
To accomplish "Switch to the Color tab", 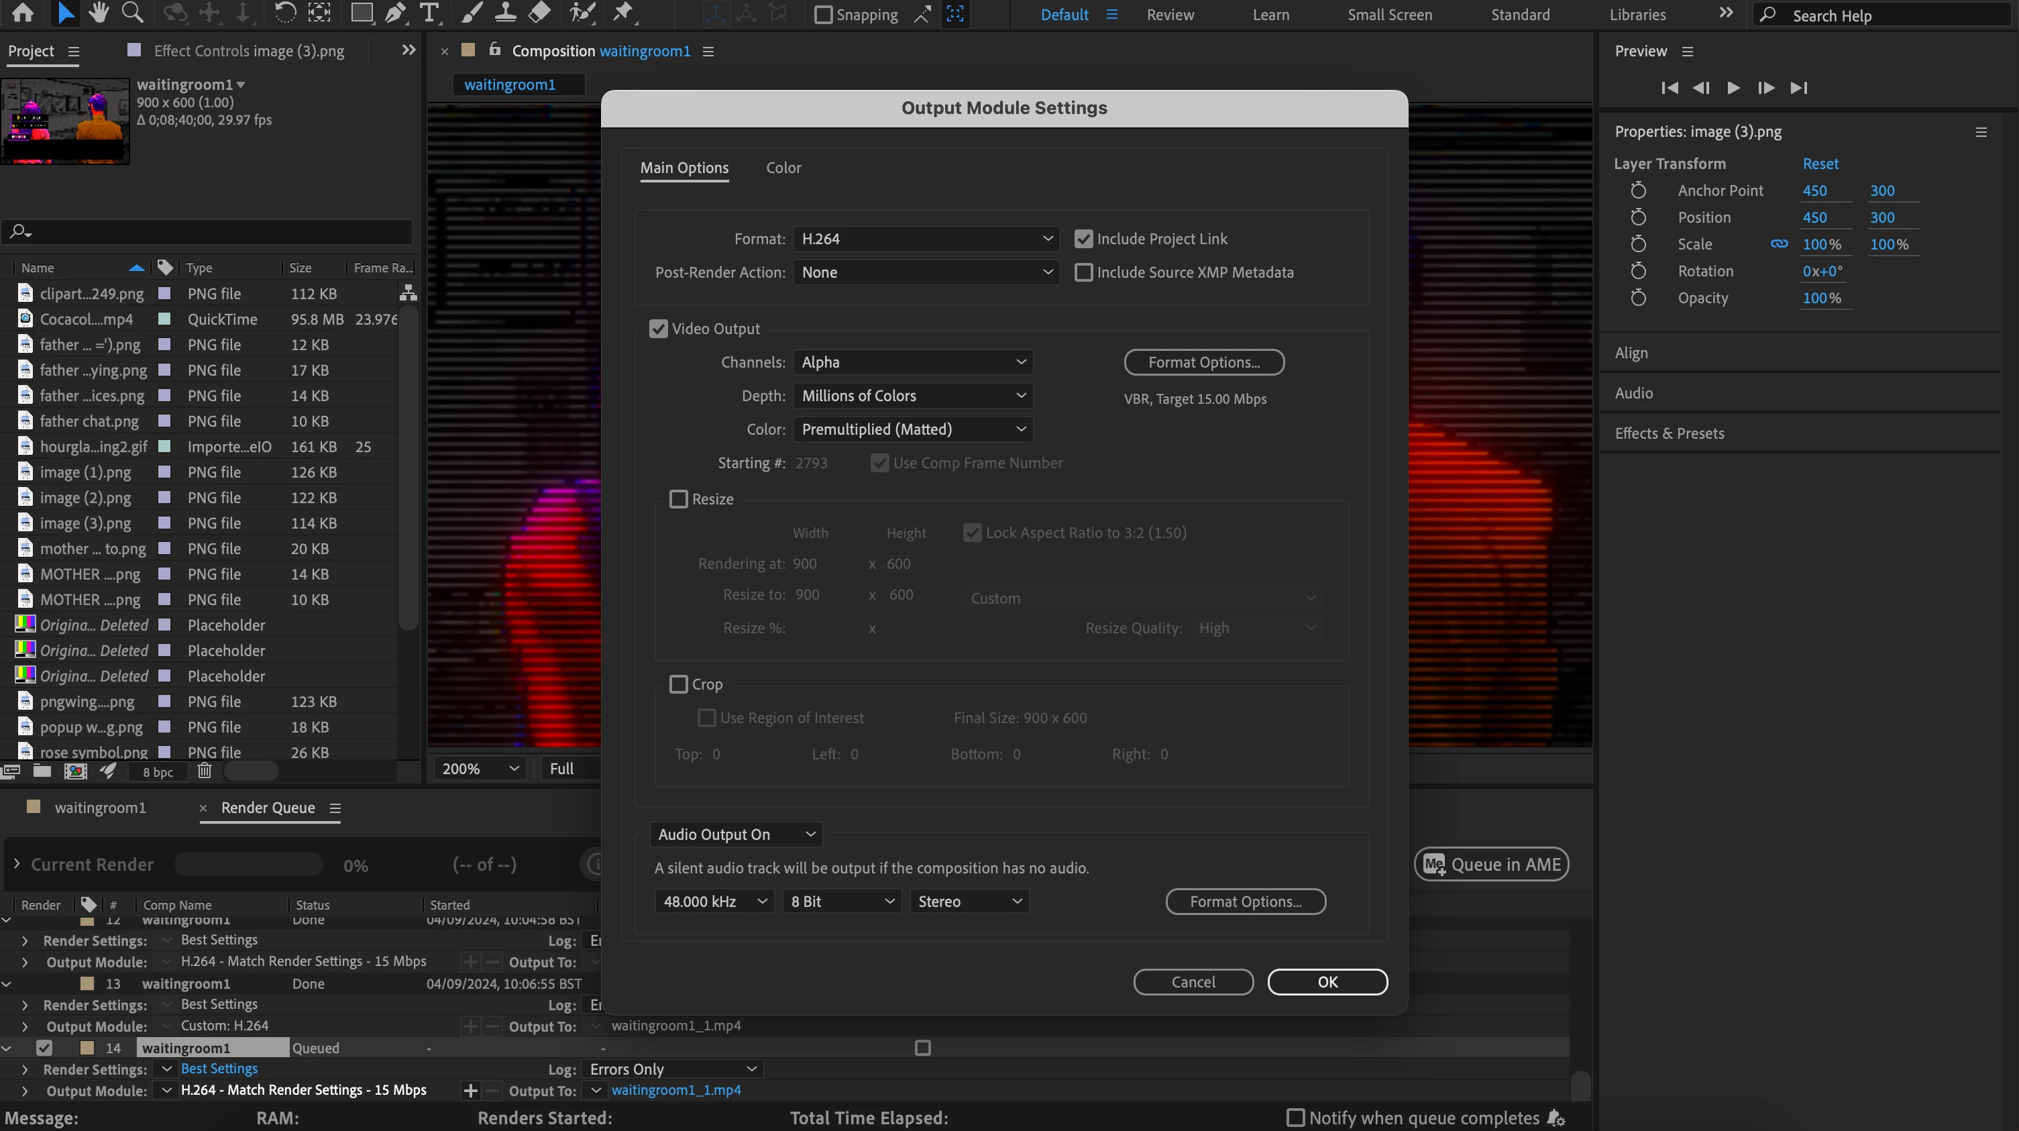I will tap(783, 168).
